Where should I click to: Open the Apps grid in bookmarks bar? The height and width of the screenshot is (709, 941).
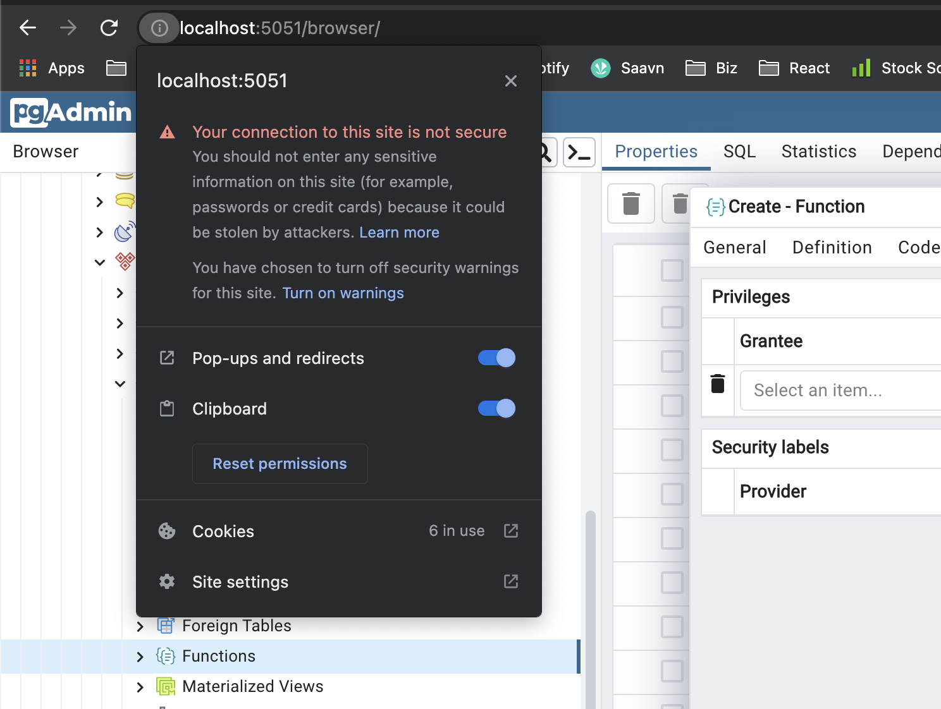[x=28, y=68]
